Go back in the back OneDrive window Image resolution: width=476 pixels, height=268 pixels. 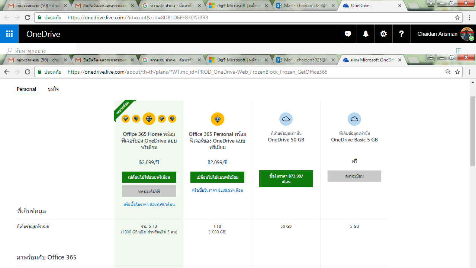click(x=6, y=17)
